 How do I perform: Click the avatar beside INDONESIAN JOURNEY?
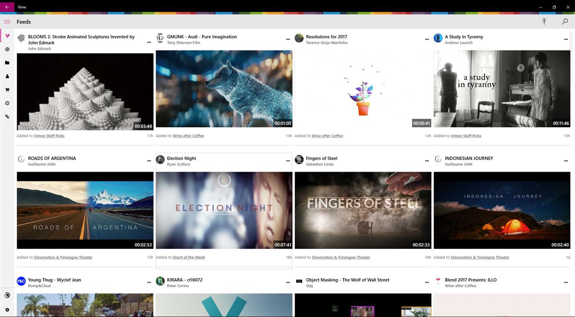pos(438,160)
